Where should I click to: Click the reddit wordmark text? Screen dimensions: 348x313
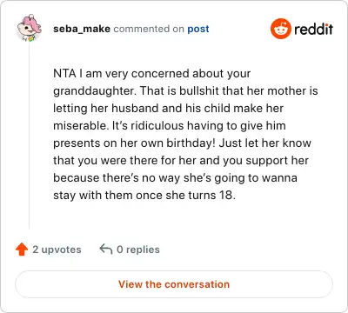[x=313, y=29]
